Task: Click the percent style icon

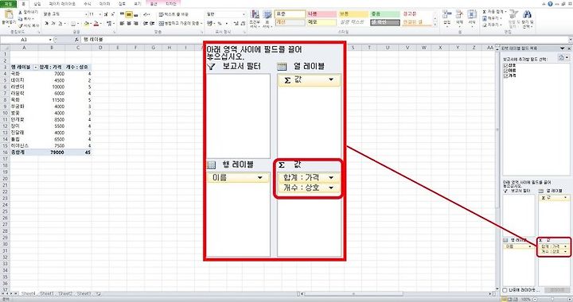Action: point(220,23)
